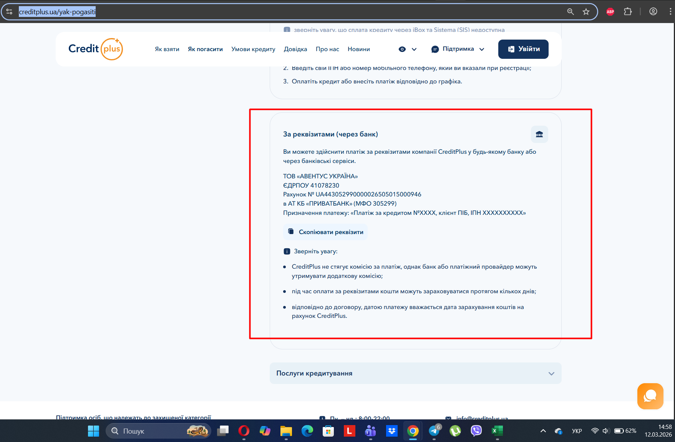Open the Windows Start menu
This screenshot has height=442, width=675.
(93, 431)
